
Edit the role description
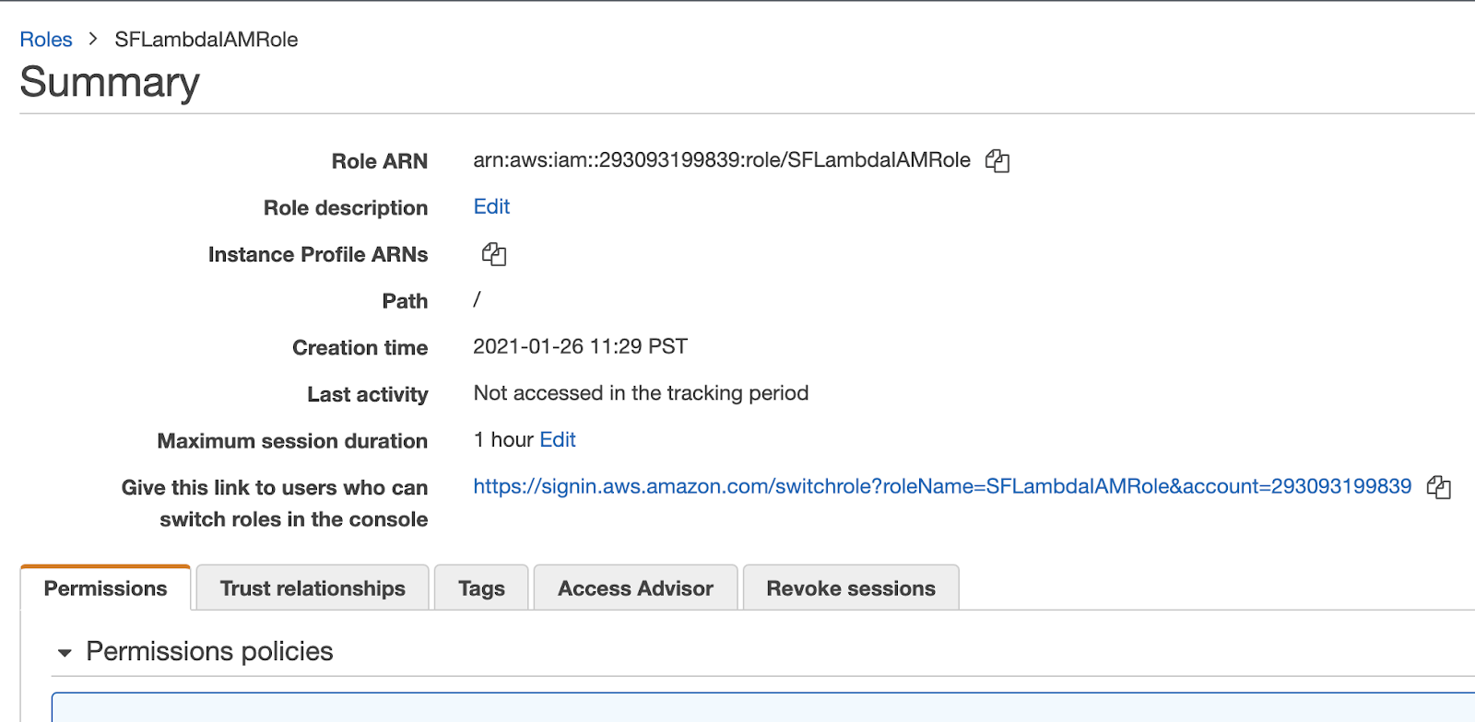tap(491, 207)
